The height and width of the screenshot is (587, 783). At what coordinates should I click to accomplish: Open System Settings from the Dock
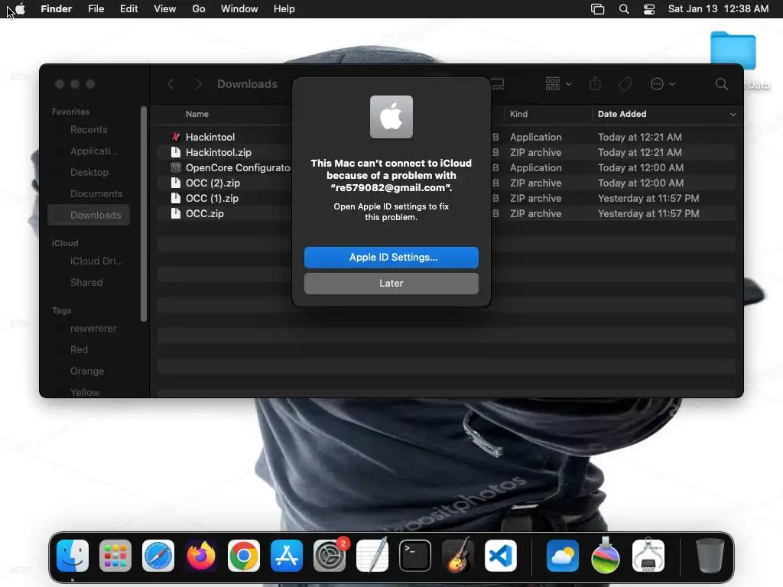[x=330, y=556]
